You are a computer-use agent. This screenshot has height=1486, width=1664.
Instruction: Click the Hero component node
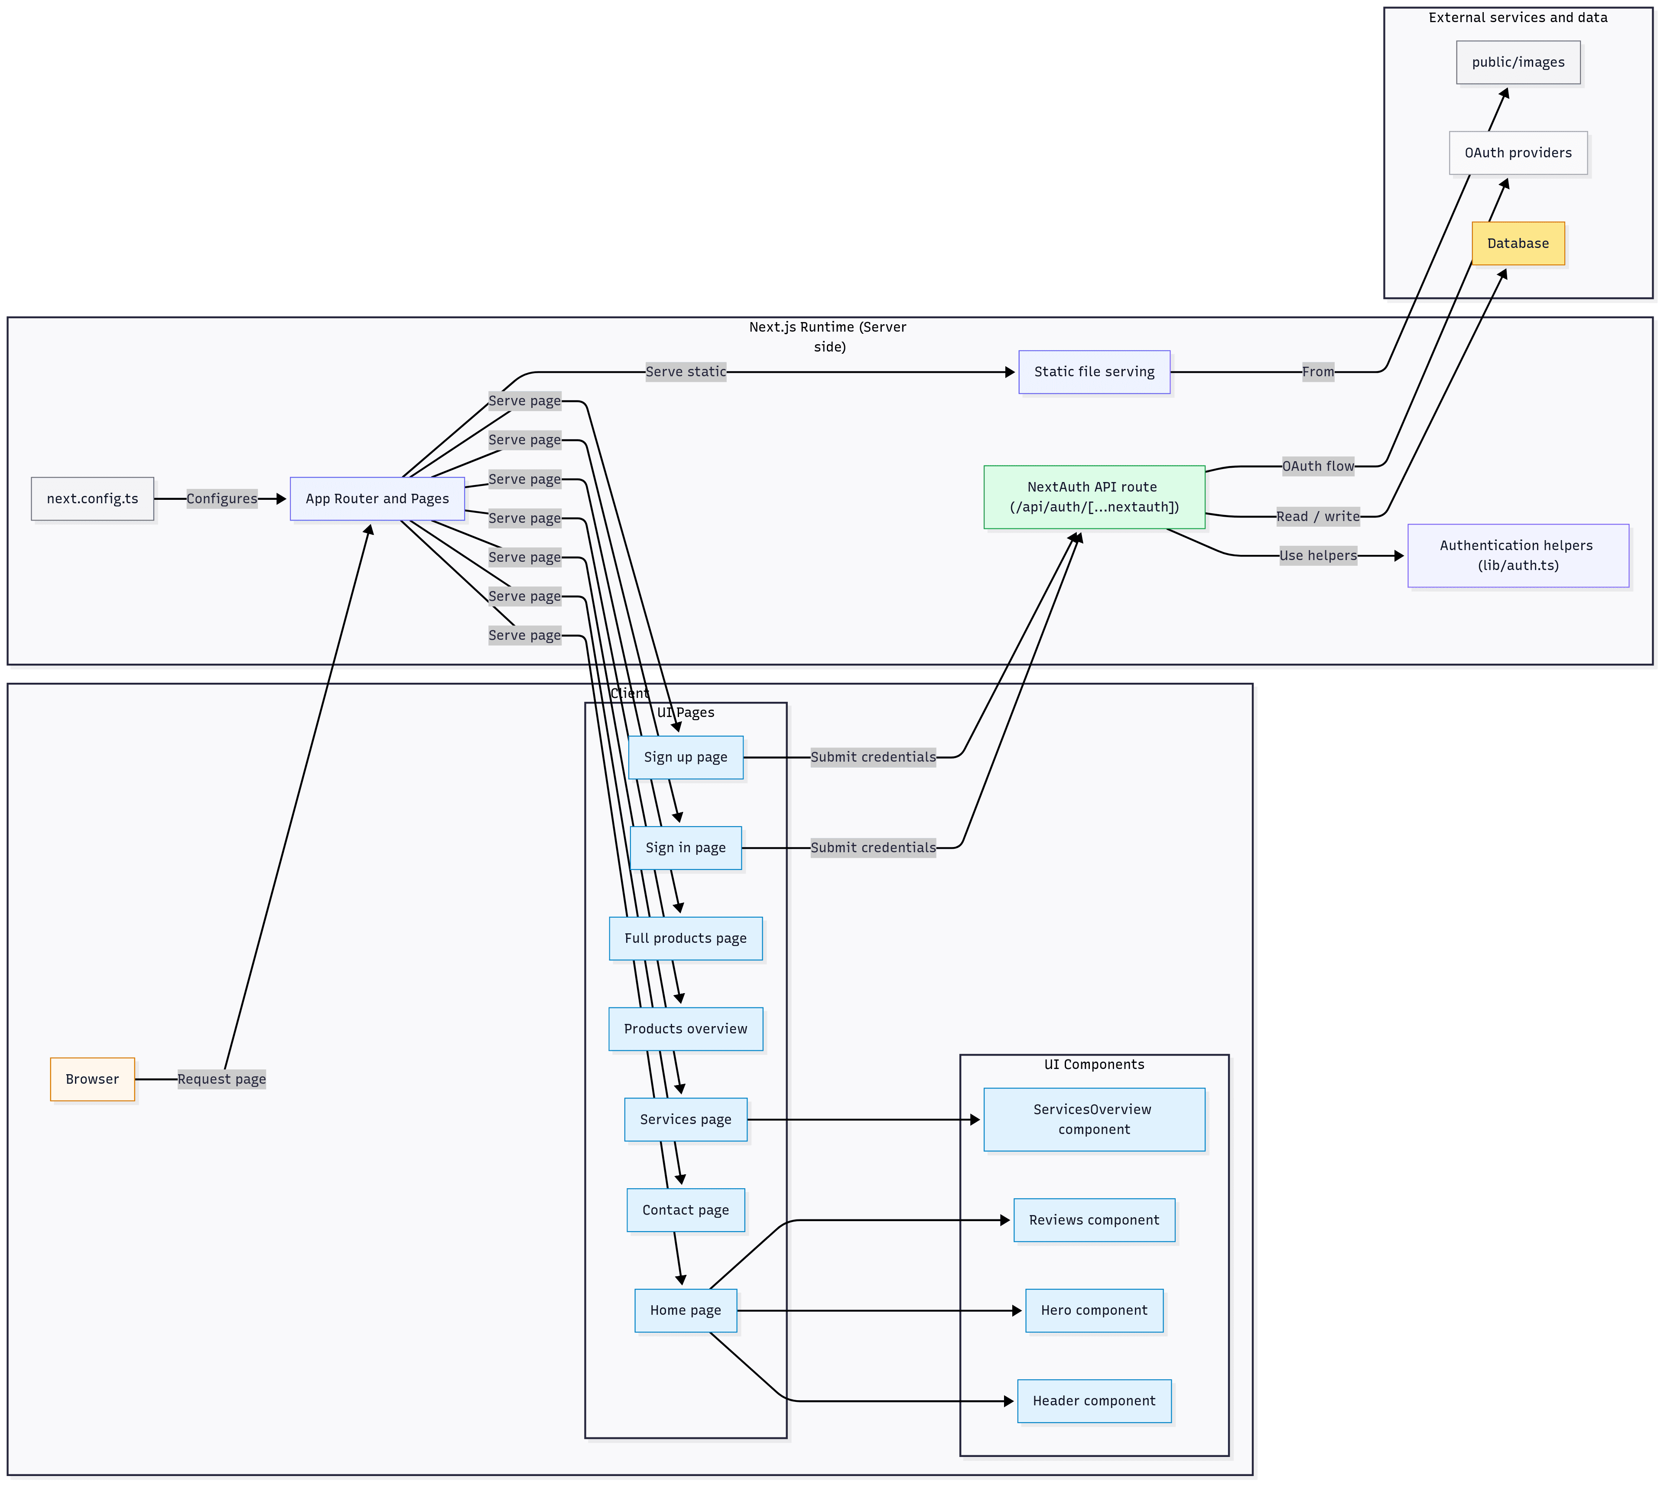(1094, 1310)
